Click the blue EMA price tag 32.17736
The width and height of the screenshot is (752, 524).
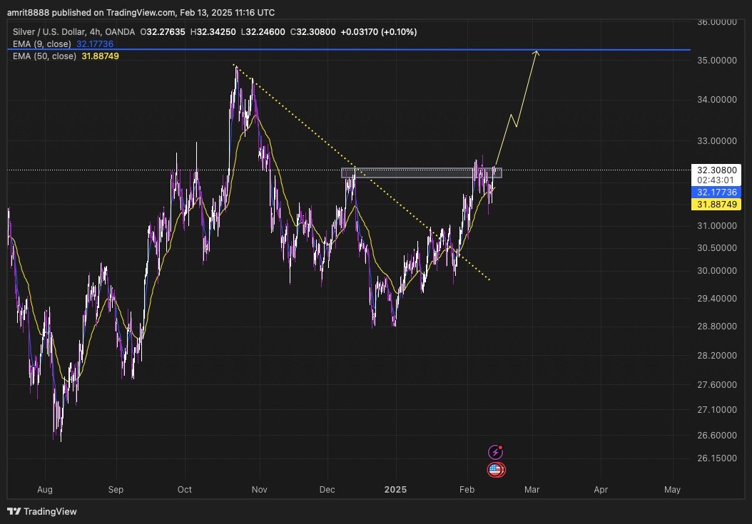pos(716,192)
